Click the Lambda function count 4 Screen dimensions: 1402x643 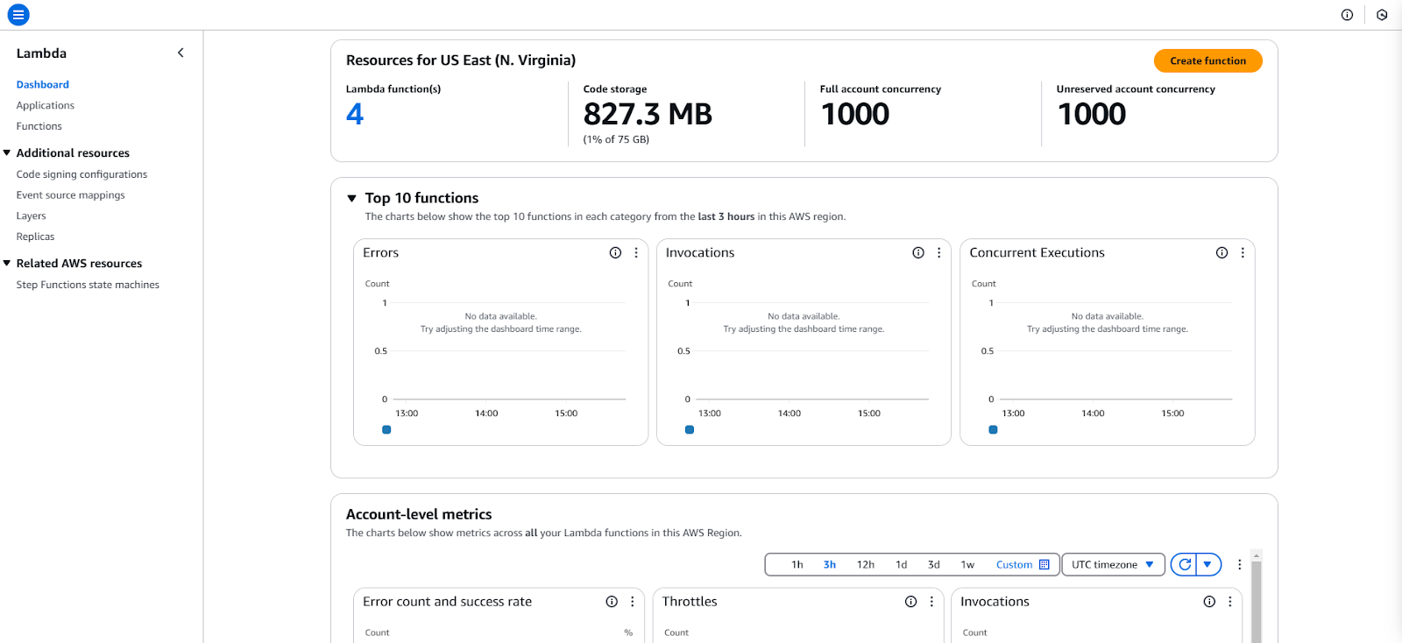point(355,114)
